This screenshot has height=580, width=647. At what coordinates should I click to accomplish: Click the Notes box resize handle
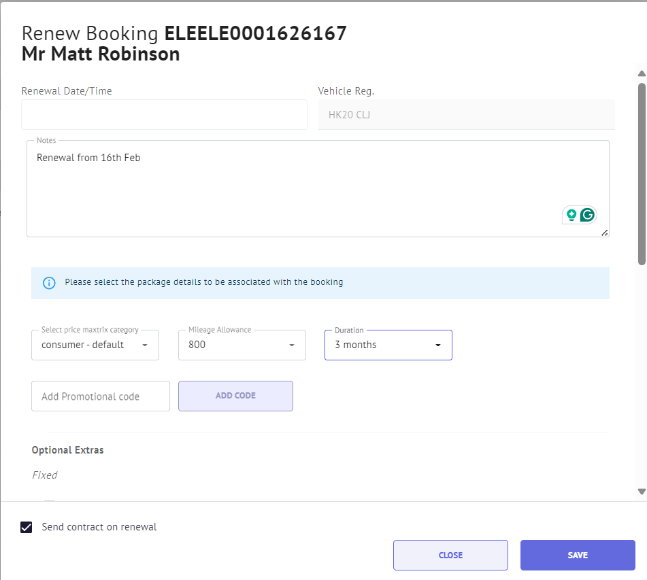[x=604, y=231]
